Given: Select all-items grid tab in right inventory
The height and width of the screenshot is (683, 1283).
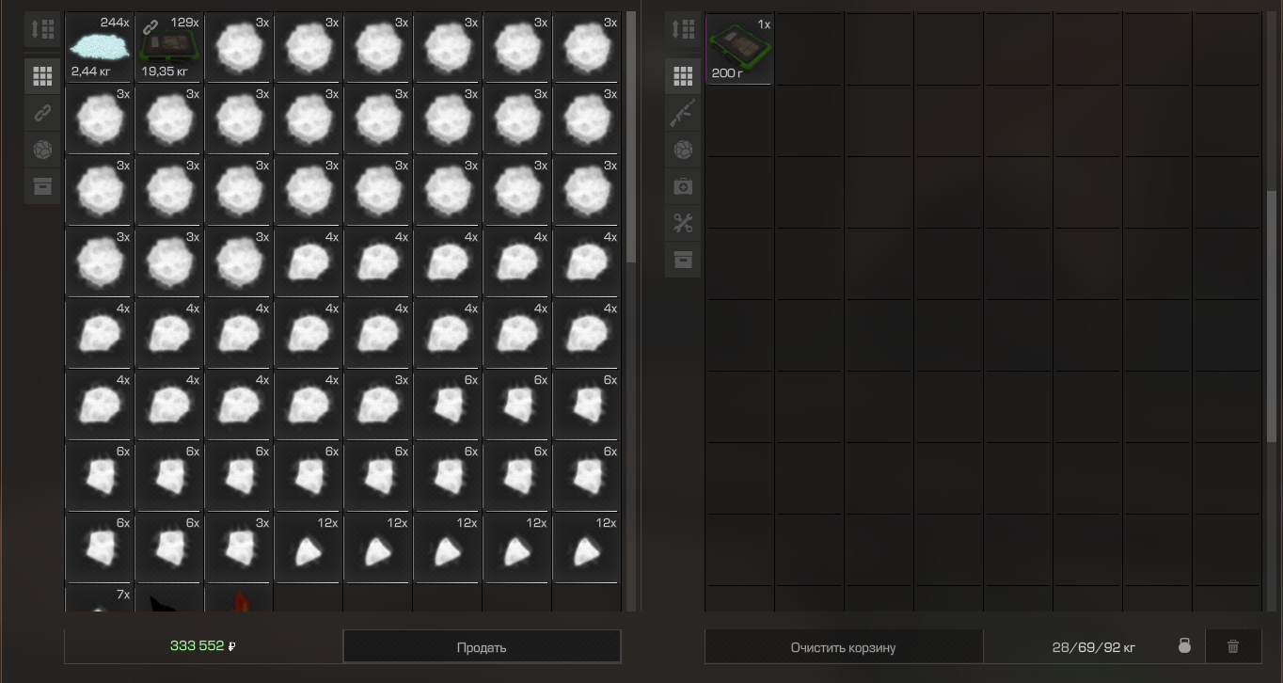Looking at the screenshot, I should click(683, 76).
